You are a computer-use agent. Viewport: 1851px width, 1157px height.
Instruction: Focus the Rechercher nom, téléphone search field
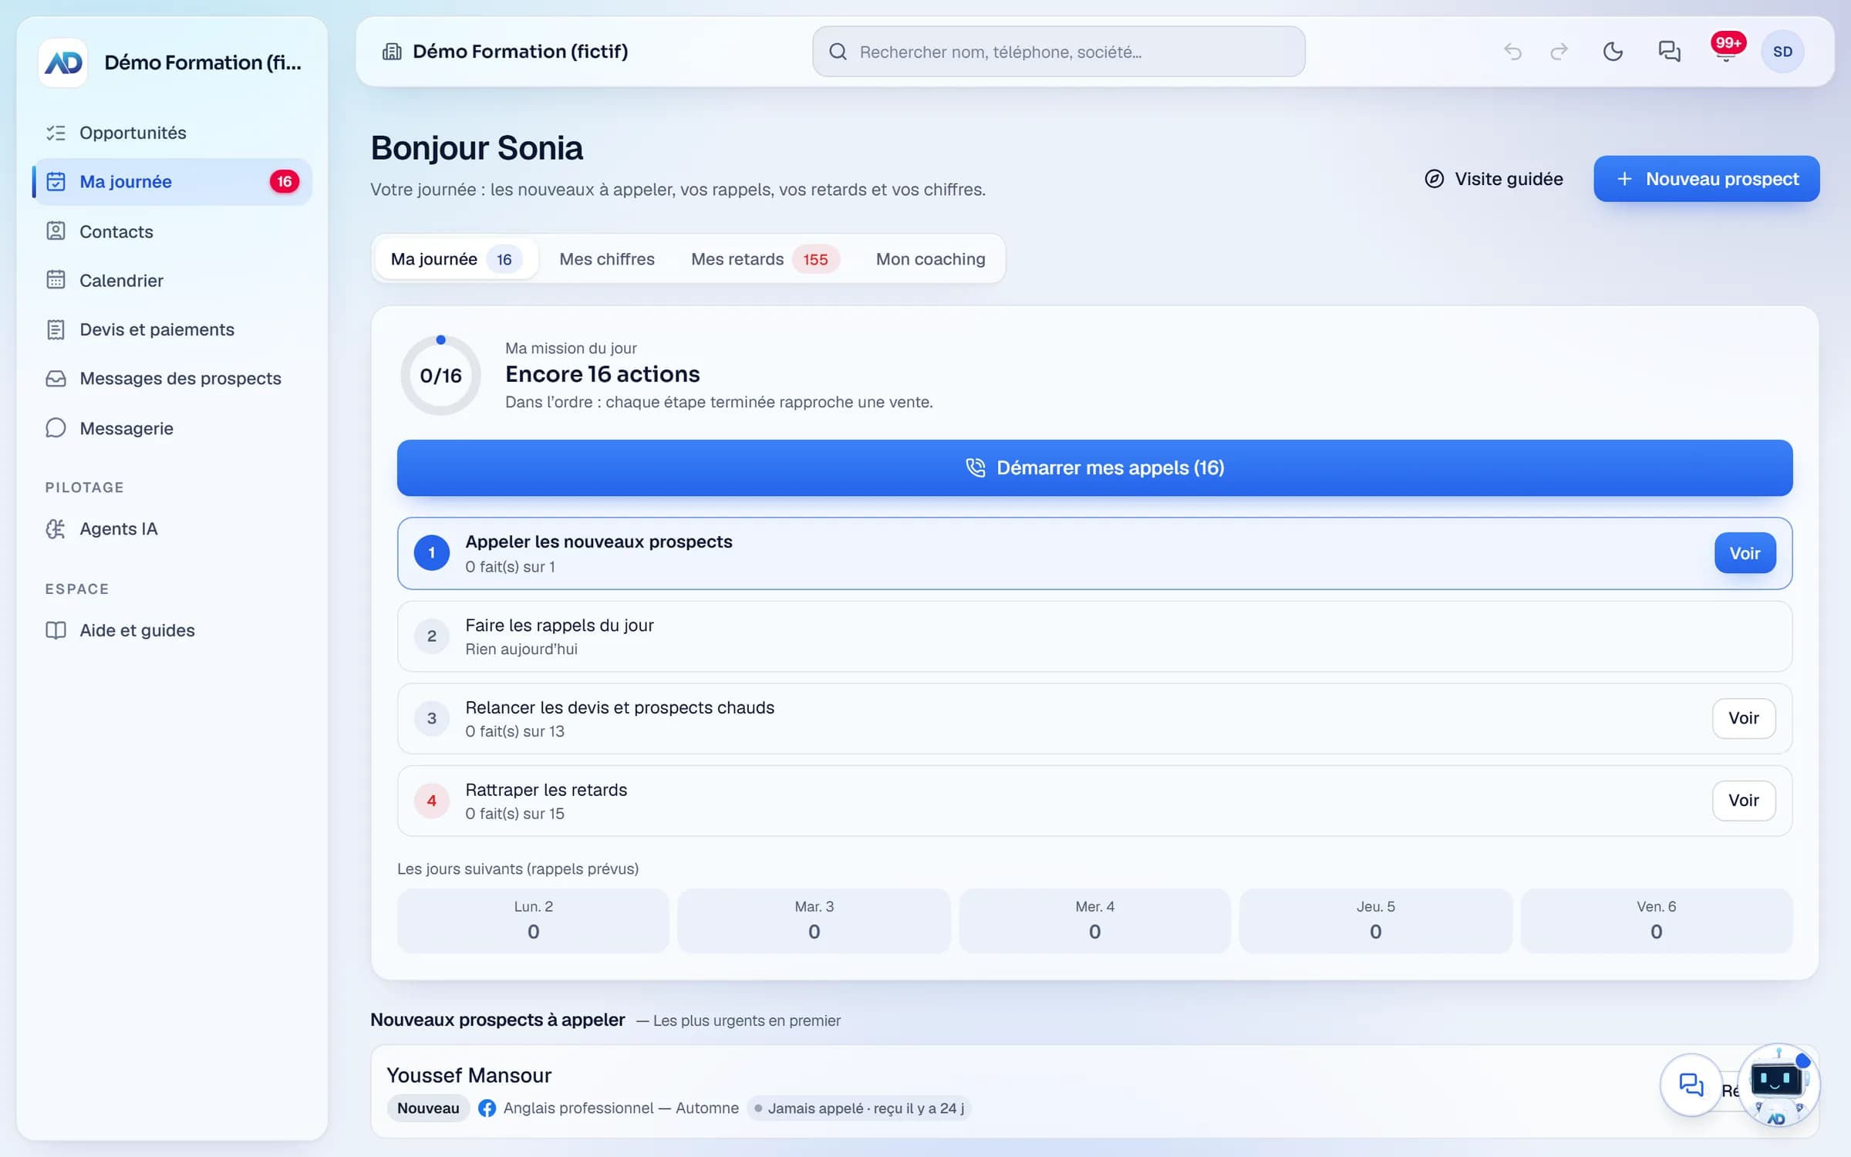pyautogui.click(x=1058, y=52)
